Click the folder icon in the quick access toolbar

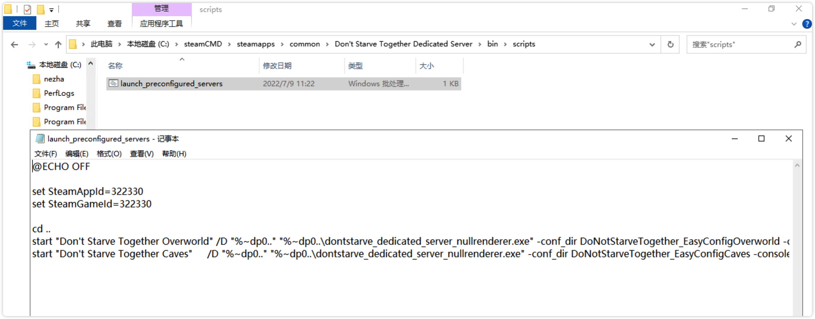(x=8, y=10)
